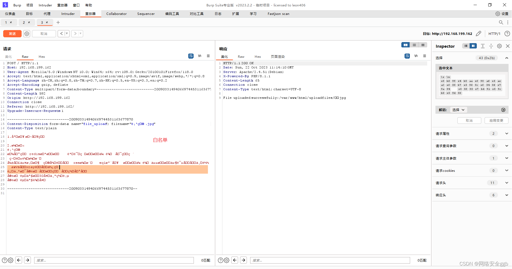Open the gear settings next to send button
This screenshot has height=269, width=512.
click(27, 34)
